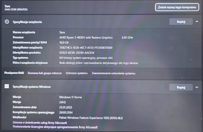Click 'Zmień nazwę tego komputera' button
This screenshot has height=132, width=203.
point(177,7)
